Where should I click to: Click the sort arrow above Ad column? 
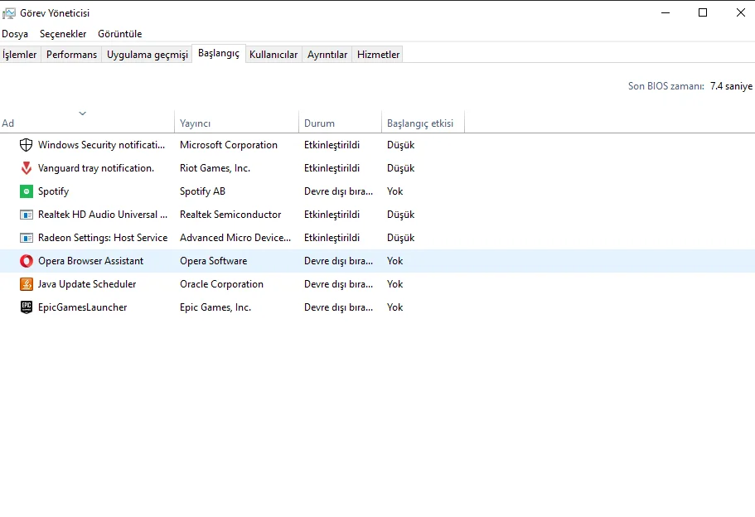click(82, 114)
